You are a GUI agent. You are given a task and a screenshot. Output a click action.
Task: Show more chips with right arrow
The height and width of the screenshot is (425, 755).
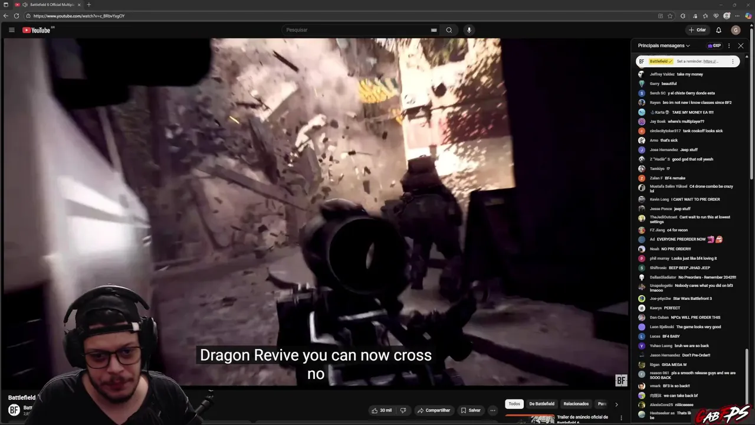point(616,404)
